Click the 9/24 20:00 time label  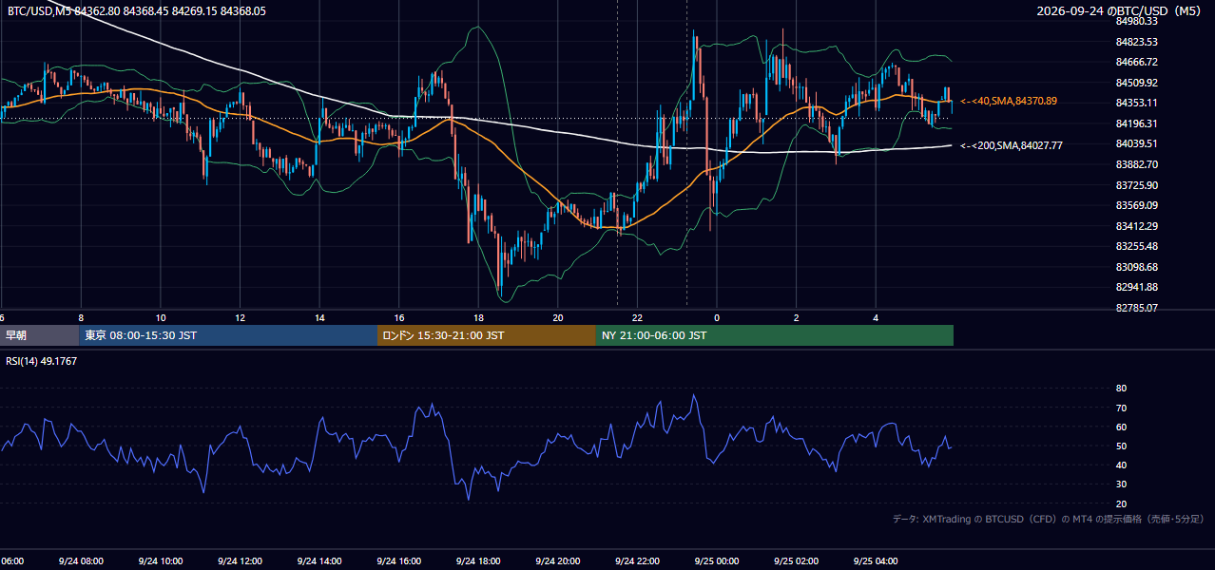pyautogui.click(x=558, y=561)
